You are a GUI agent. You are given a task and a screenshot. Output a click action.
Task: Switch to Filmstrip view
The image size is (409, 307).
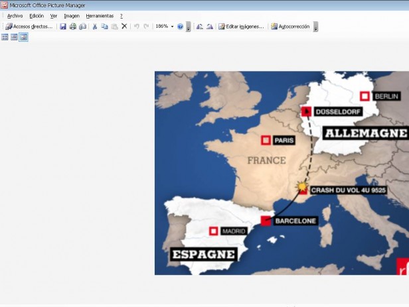(14, 37)
